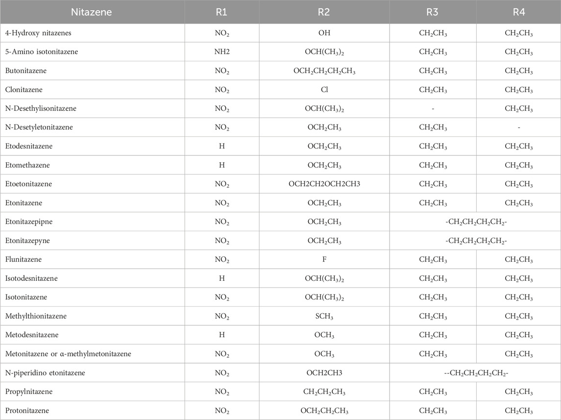Click the NH2 cell in R1 column
Image resolution: width=561 pixels, height=420 pixels.
(222, 52)
